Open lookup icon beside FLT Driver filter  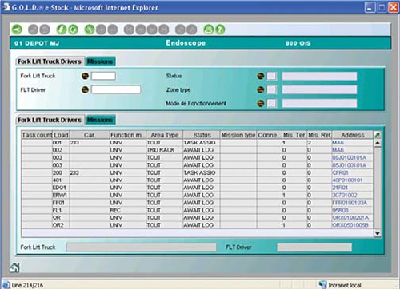point(85,89)
